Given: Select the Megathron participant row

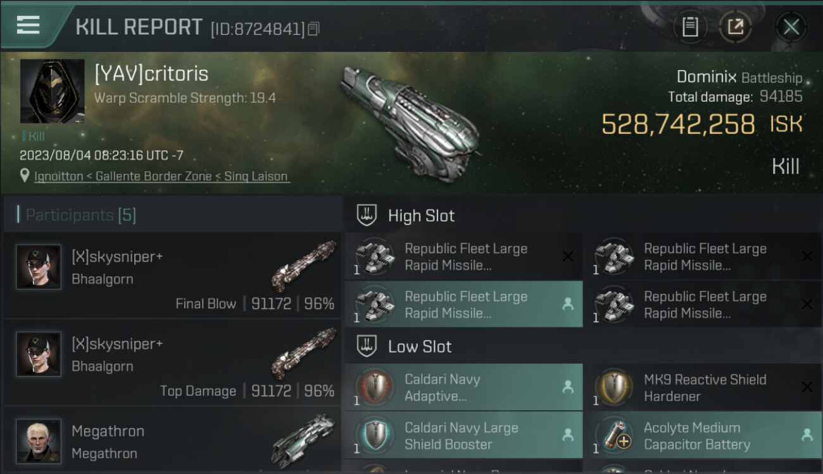Looking at the screenshot, I should [172, 442].
